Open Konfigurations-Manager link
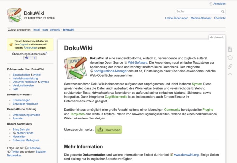The height and width of the screenshot is (163, 237). click(111, 71)
